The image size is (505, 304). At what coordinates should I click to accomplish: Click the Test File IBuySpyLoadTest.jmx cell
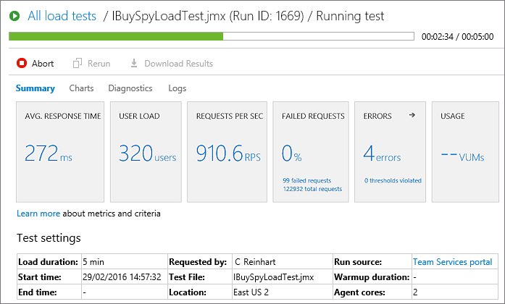[x=283, y=277]
